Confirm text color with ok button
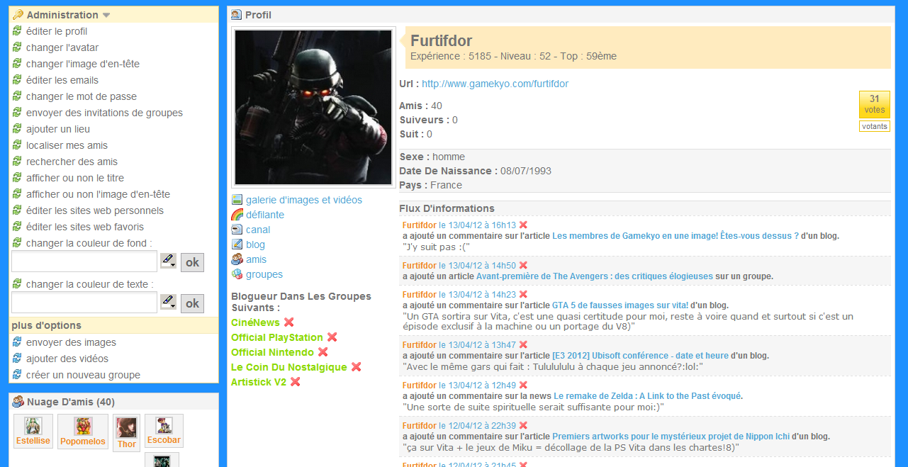The width and height of the screenshot is (908, 467). 192,303
